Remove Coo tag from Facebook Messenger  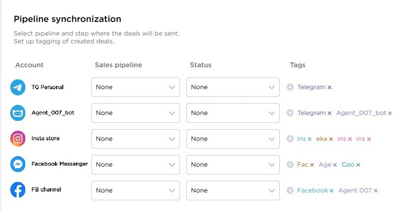358,165
